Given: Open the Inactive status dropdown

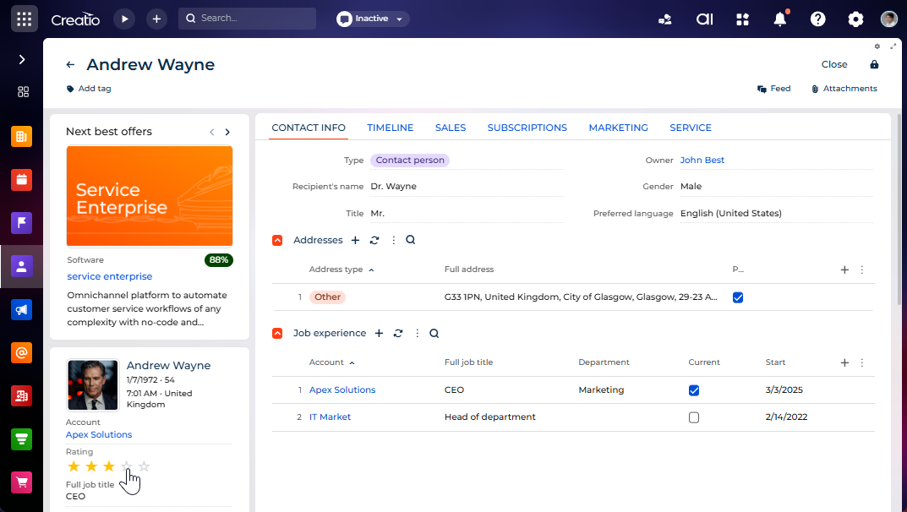Looking at the screenshot, I should (373, 19).
